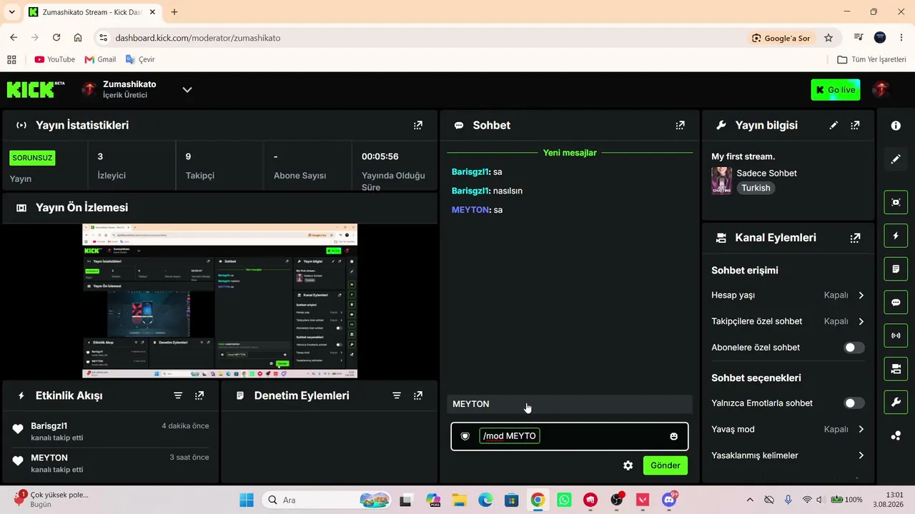Toggle the stream statistics broadcast sidebar icon

tap(896, 336)
